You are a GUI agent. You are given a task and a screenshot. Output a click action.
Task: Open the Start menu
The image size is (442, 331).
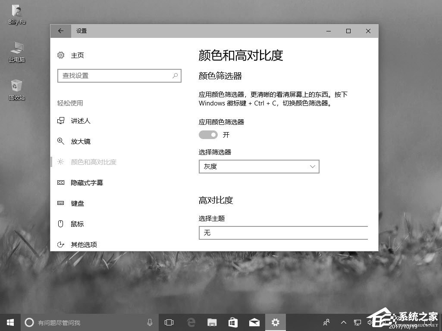9,322
